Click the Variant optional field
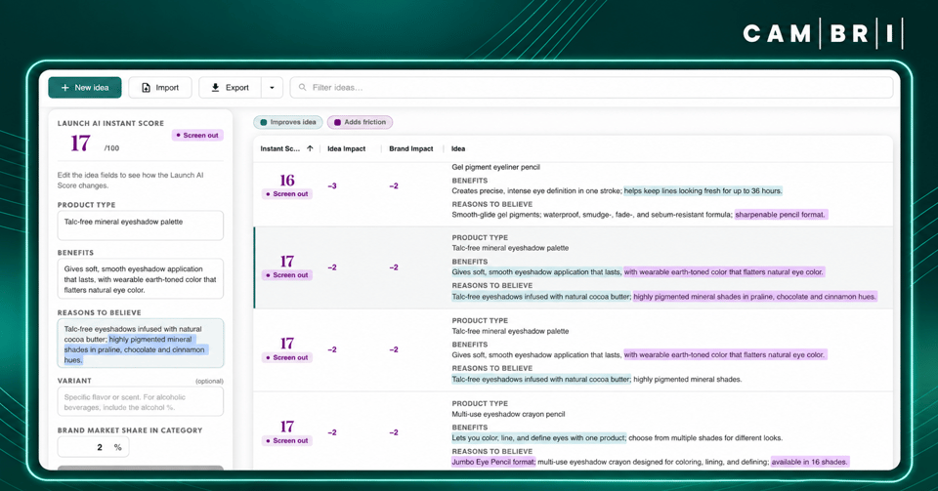 point(141,401)
